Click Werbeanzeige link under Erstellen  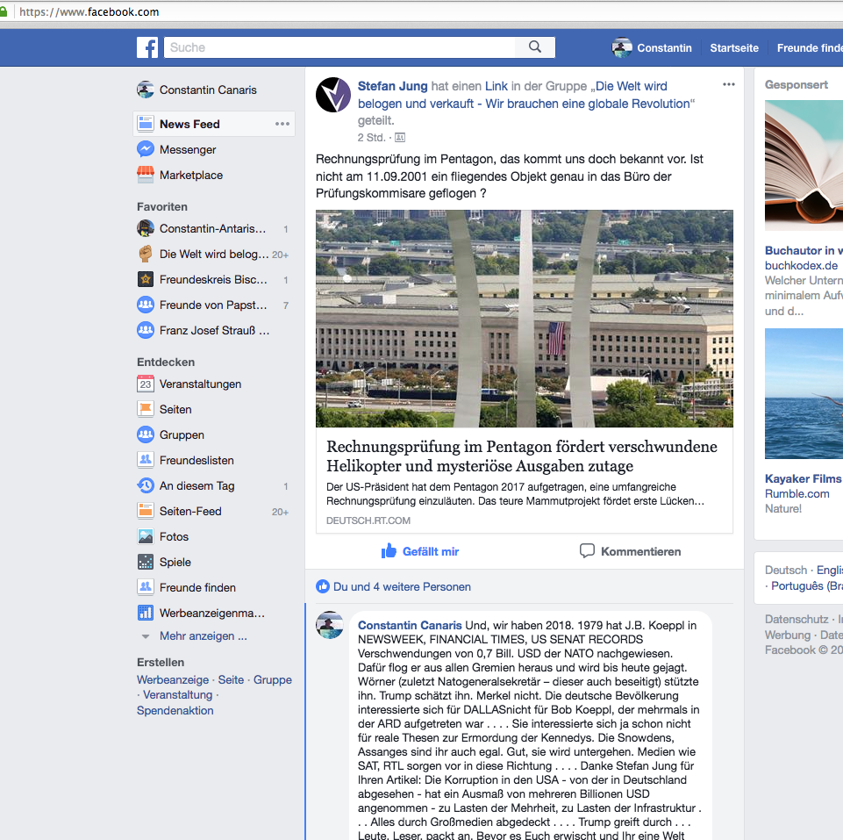coord(173,679)
